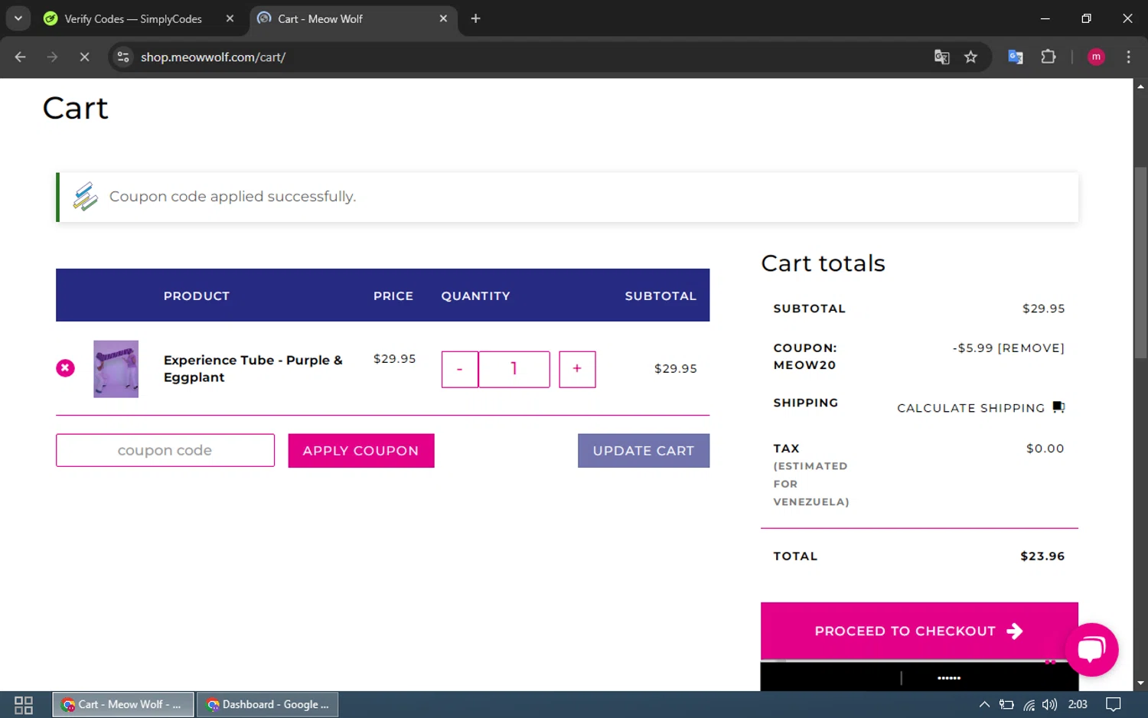Open the live chat bubble widget
1148x718 pixels.
(1091, 649)
